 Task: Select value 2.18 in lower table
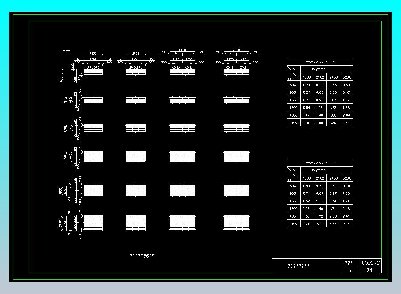pos(346,209)
